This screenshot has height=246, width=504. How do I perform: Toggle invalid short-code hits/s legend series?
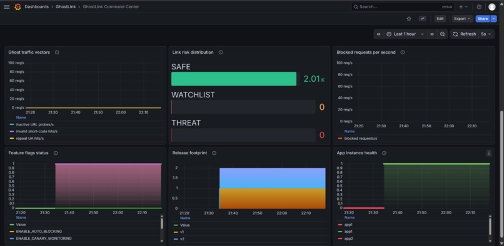tap(37, 132)
